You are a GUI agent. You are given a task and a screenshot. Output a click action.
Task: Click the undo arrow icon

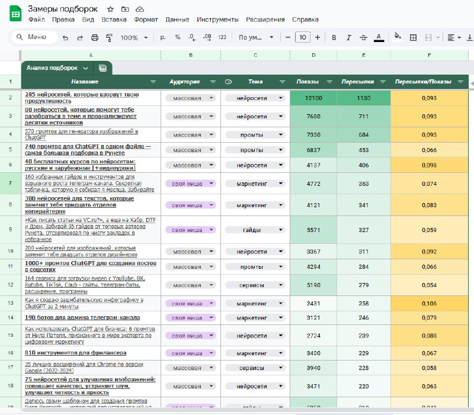[x=65, y=37]
